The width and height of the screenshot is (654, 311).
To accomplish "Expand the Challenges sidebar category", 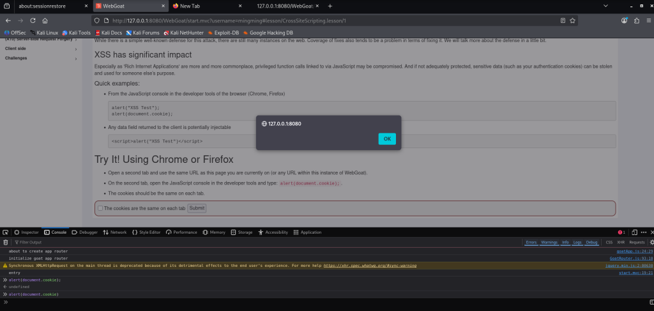I will coord(41,58).
